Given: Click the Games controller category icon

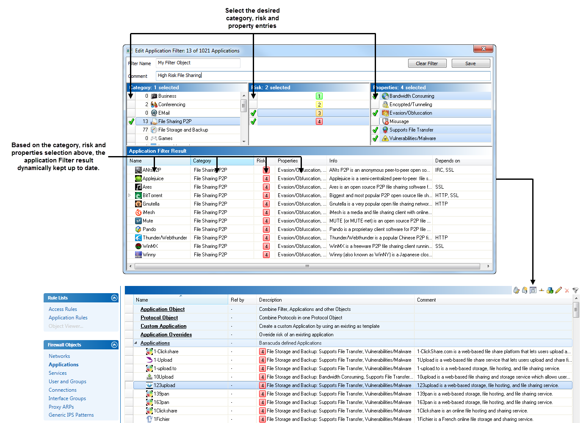Looking at the screenshot, I should pos(154,138).
